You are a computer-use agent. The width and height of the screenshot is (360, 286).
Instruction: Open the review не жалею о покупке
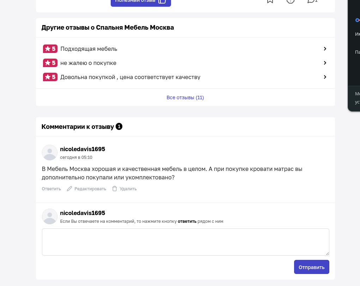point(88,63)
